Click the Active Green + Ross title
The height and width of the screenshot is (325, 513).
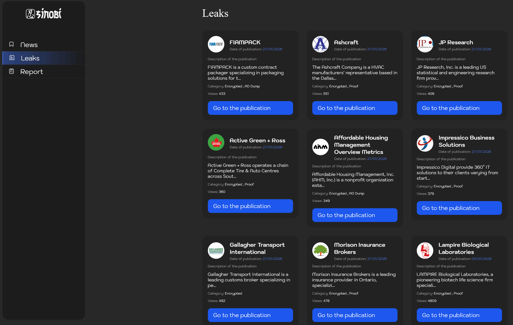(x=257, y=140)
